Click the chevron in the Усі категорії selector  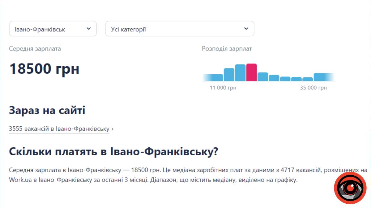[246, 29]
